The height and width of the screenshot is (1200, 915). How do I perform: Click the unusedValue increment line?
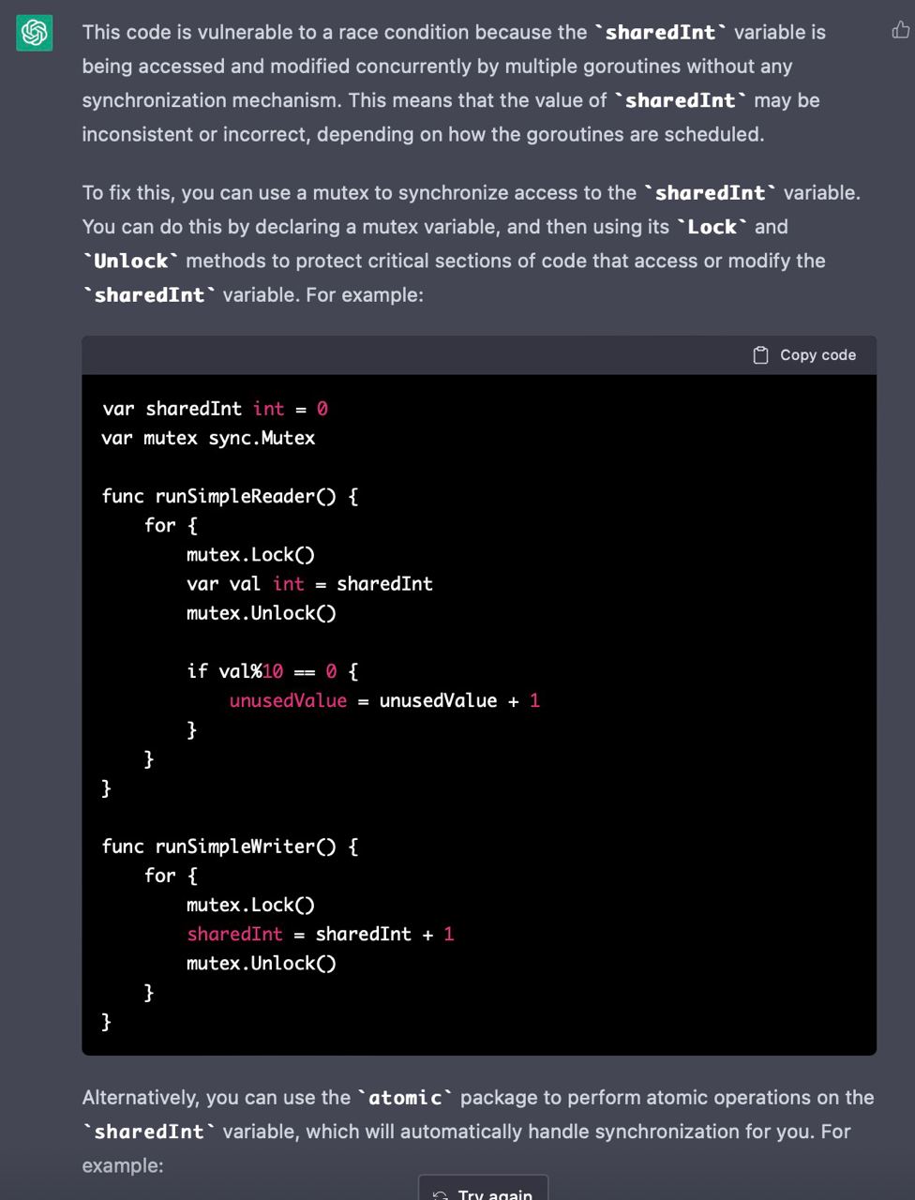384,700
